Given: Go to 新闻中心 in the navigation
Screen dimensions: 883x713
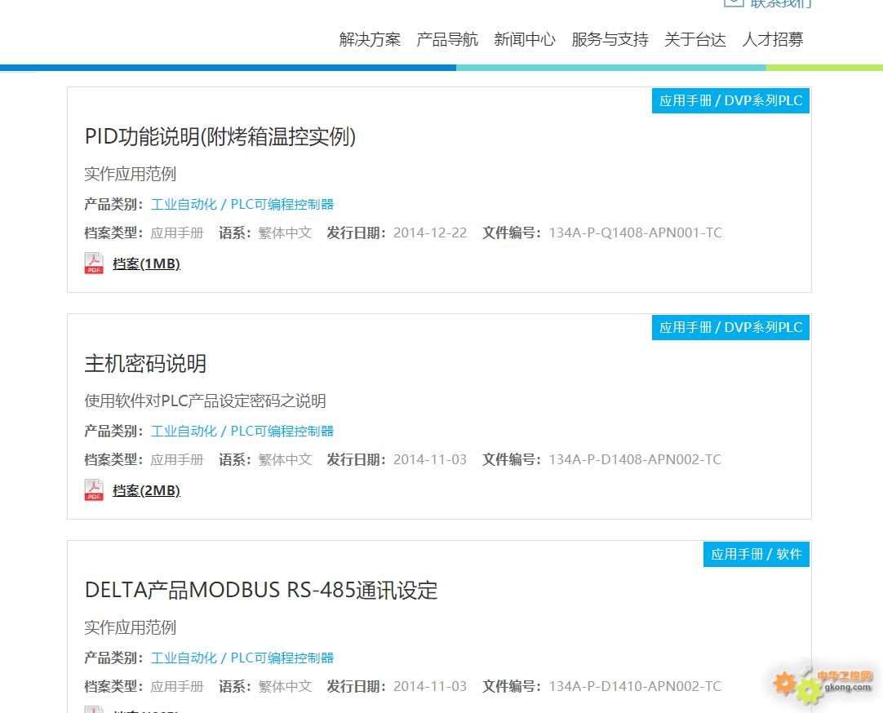Looking at the screenshot, I should click(x=525, y=39).
